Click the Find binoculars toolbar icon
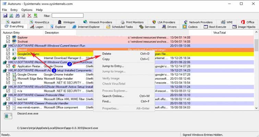The width and height of the screenshot is (259, 137). coord(17,16)
